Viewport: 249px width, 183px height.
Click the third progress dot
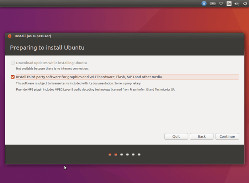pyautogui.click(x=122, y=155)
